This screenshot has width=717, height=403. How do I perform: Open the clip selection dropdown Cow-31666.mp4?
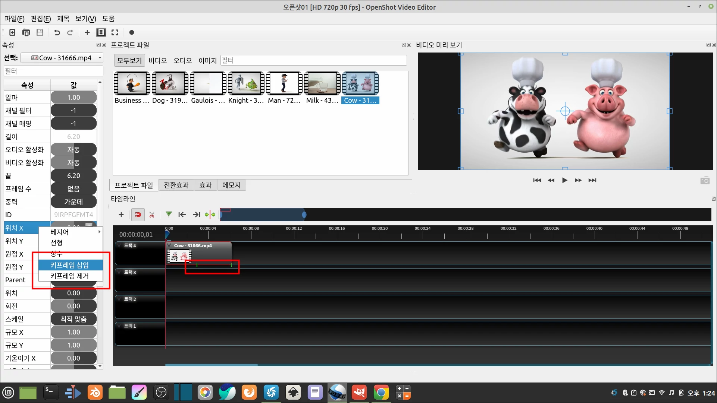(x=62, y=58)
